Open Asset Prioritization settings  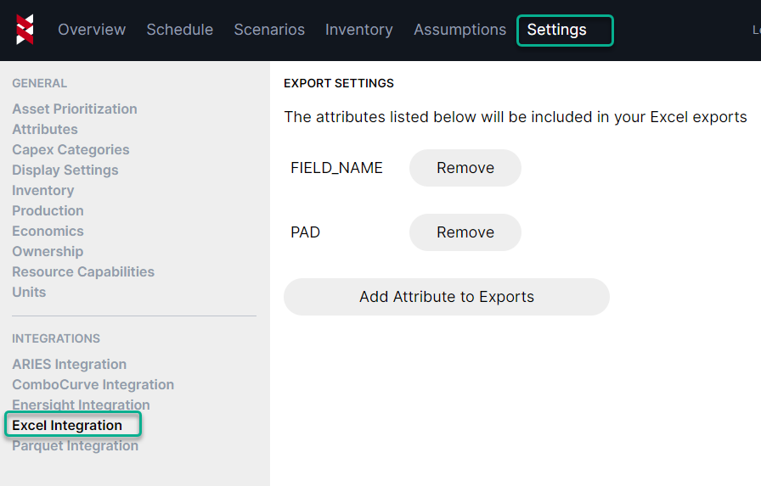(75, 109)
